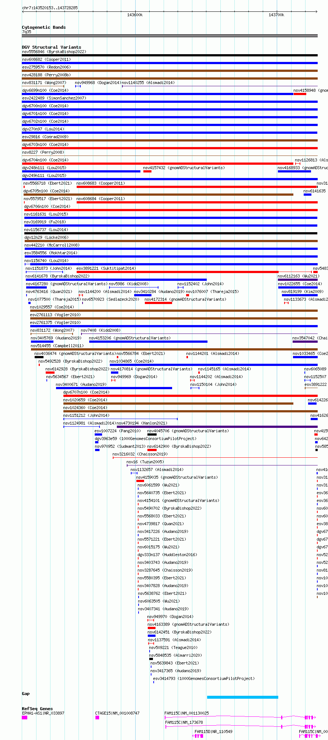Click nsv3400671 (Audano2019) variant label
Image resolution: width=328 pixels, height=740 pixels.
[81, 384]
